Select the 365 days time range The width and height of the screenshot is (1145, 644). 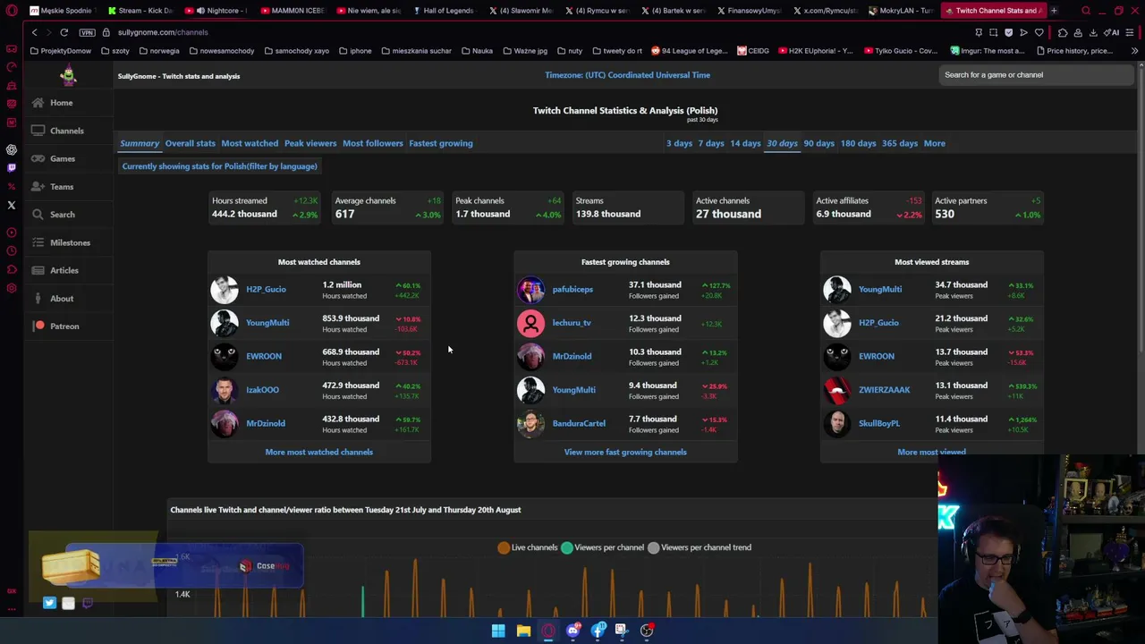click(x=900, y=143)
